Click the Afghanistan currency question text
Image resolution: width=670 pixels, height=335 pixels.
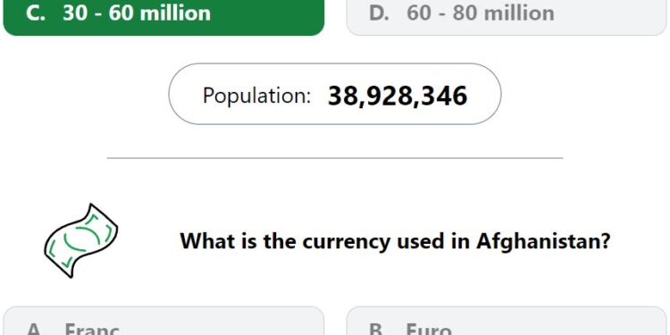pos(395,241)
